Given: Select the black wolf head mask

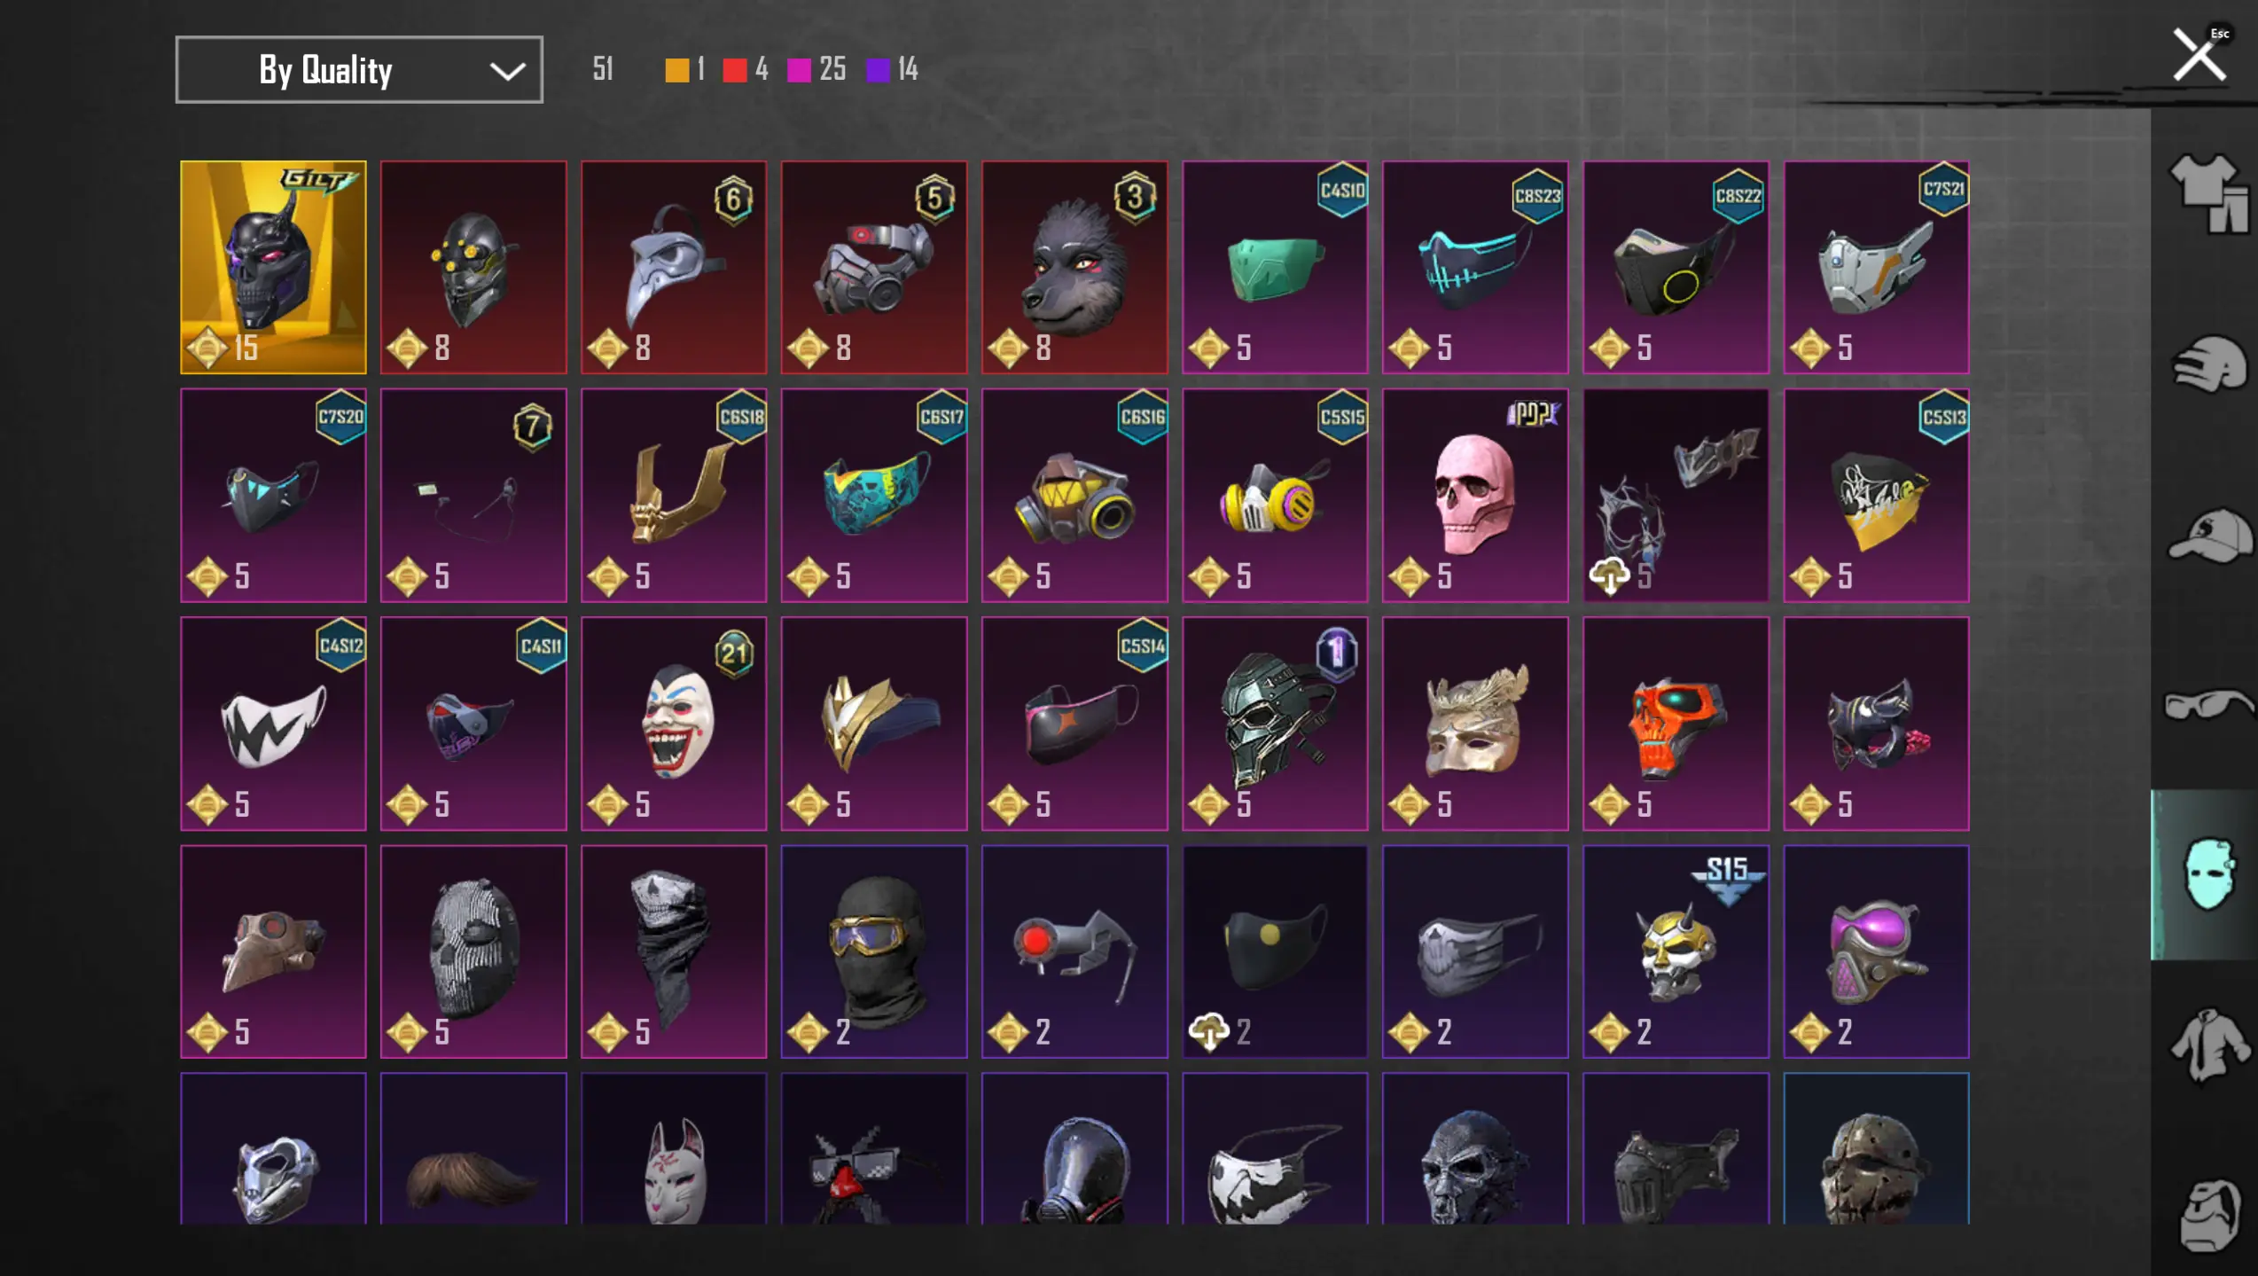Looking at the screenshot, I should (1074, 267).
